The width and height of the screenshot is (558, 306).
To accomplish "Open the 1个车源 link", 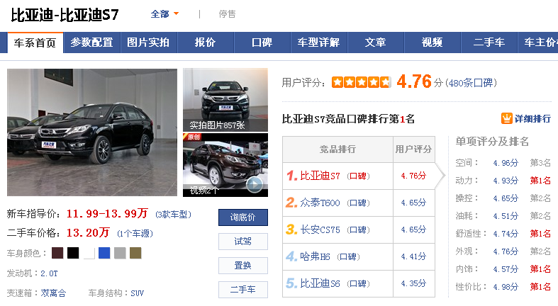I will point(135,234).
